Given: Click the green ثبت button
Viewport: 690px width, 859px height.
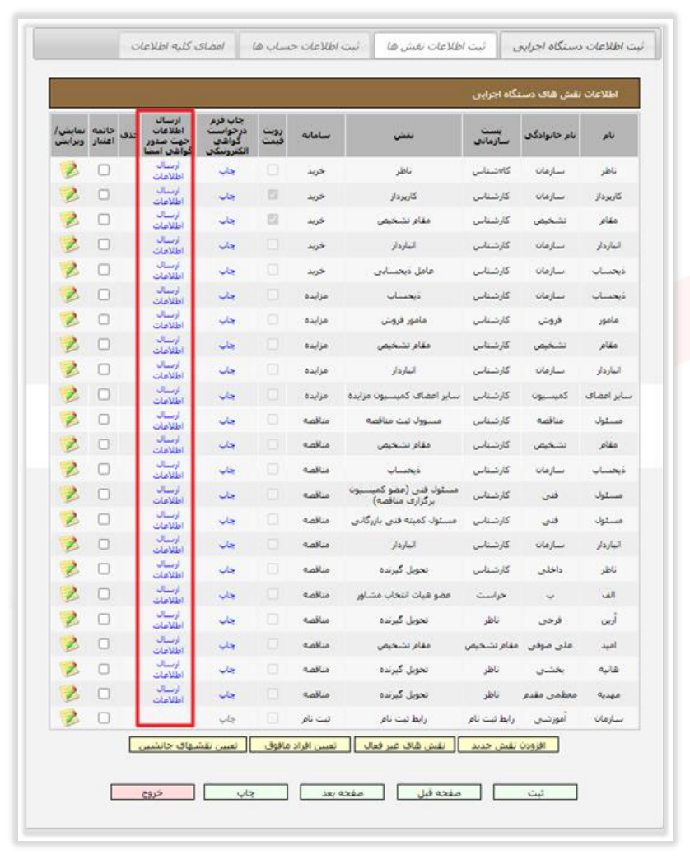Looking at the screenshot, I should [535, 792].
